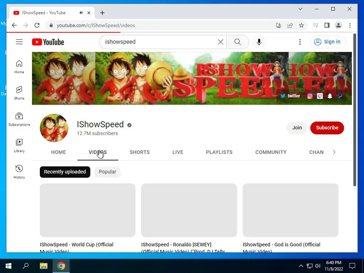Open the God is Good video thumbnail
Viewport: 364px width, 273px height.
[290, 210]
